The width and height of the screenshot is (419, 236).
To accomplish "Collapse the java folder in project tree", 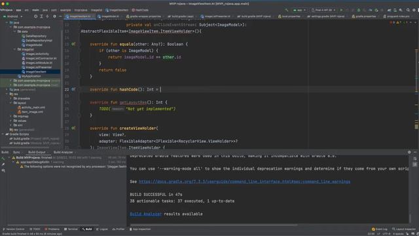I will 7,23.
